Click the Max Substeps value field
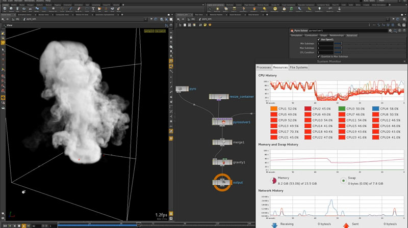 pos(325,48)
